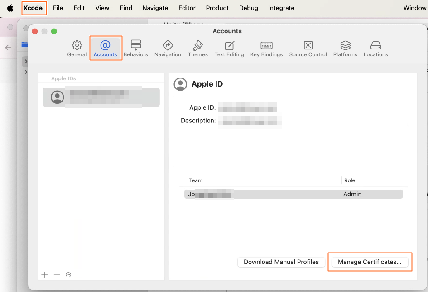Image resolution: width=428 pixels, height=292 pixels.
Task: Expand the second chevron in Xcode navigator
Action: click(26, 72)
